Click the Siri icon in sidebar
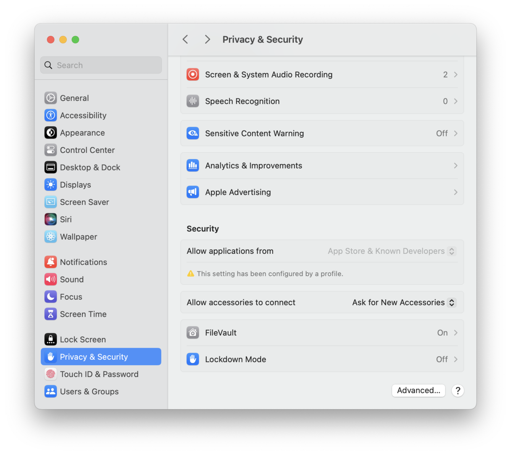This screenshot has height=455, width=511. (x=50, y=219)
